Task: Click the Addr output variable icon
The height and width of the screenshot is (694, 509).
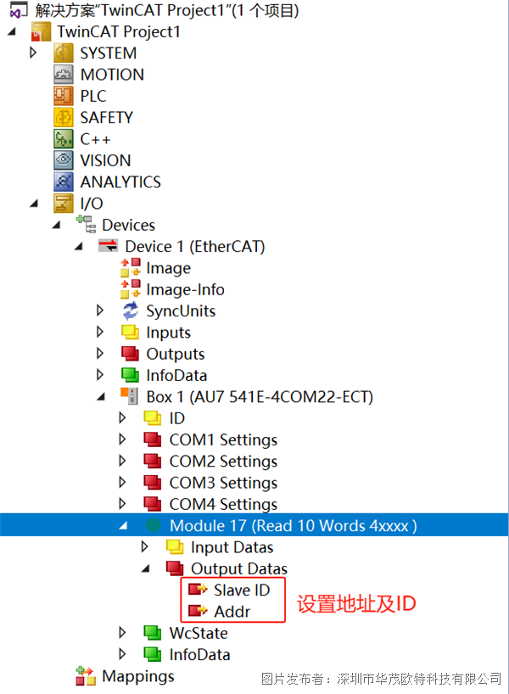Action: tap(198, 611)
